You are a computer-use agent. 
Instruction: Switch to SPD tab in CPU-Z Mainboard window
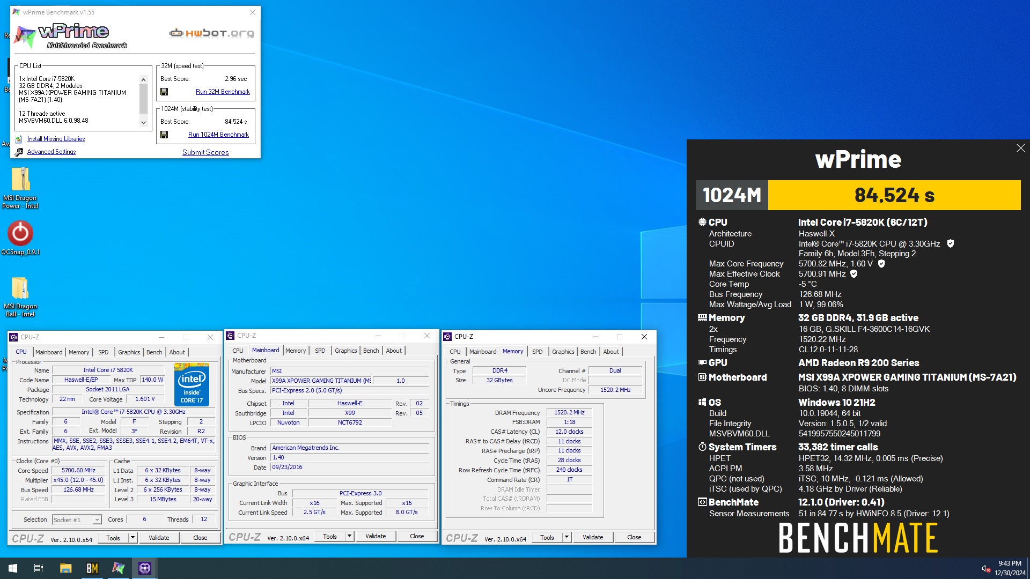click(320, 351)
